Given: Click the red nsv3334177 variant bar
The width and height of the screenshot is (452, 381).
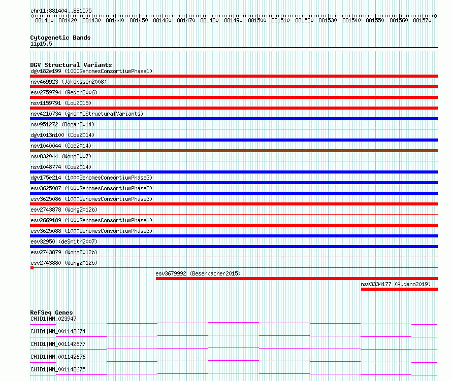Looking at the screenshot, I should pyautogui.click(x=399, y=289).
